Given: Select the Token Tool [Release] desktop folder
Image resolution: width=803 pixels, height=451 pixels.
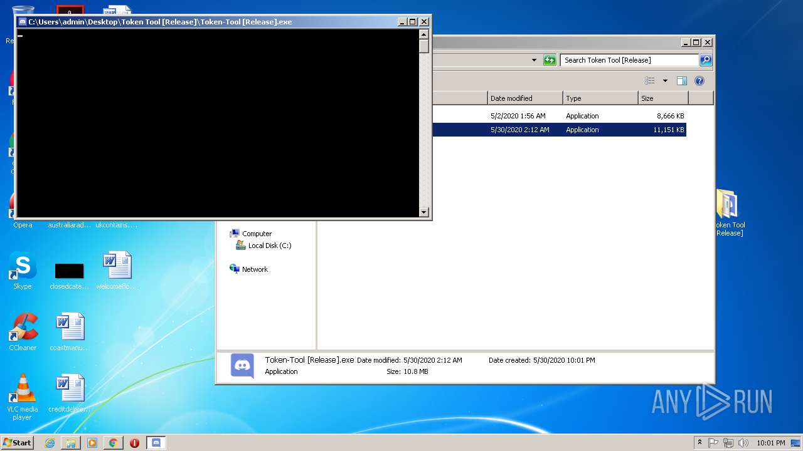Looking at the screenshot, I should pos(728,213).
